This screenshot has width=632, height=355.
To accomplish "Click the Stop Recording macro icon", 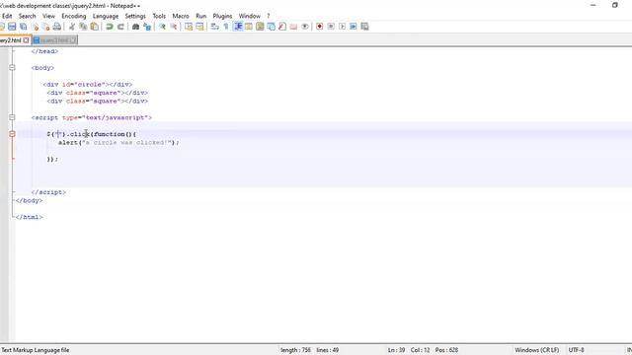I will (x=331, y=27).
